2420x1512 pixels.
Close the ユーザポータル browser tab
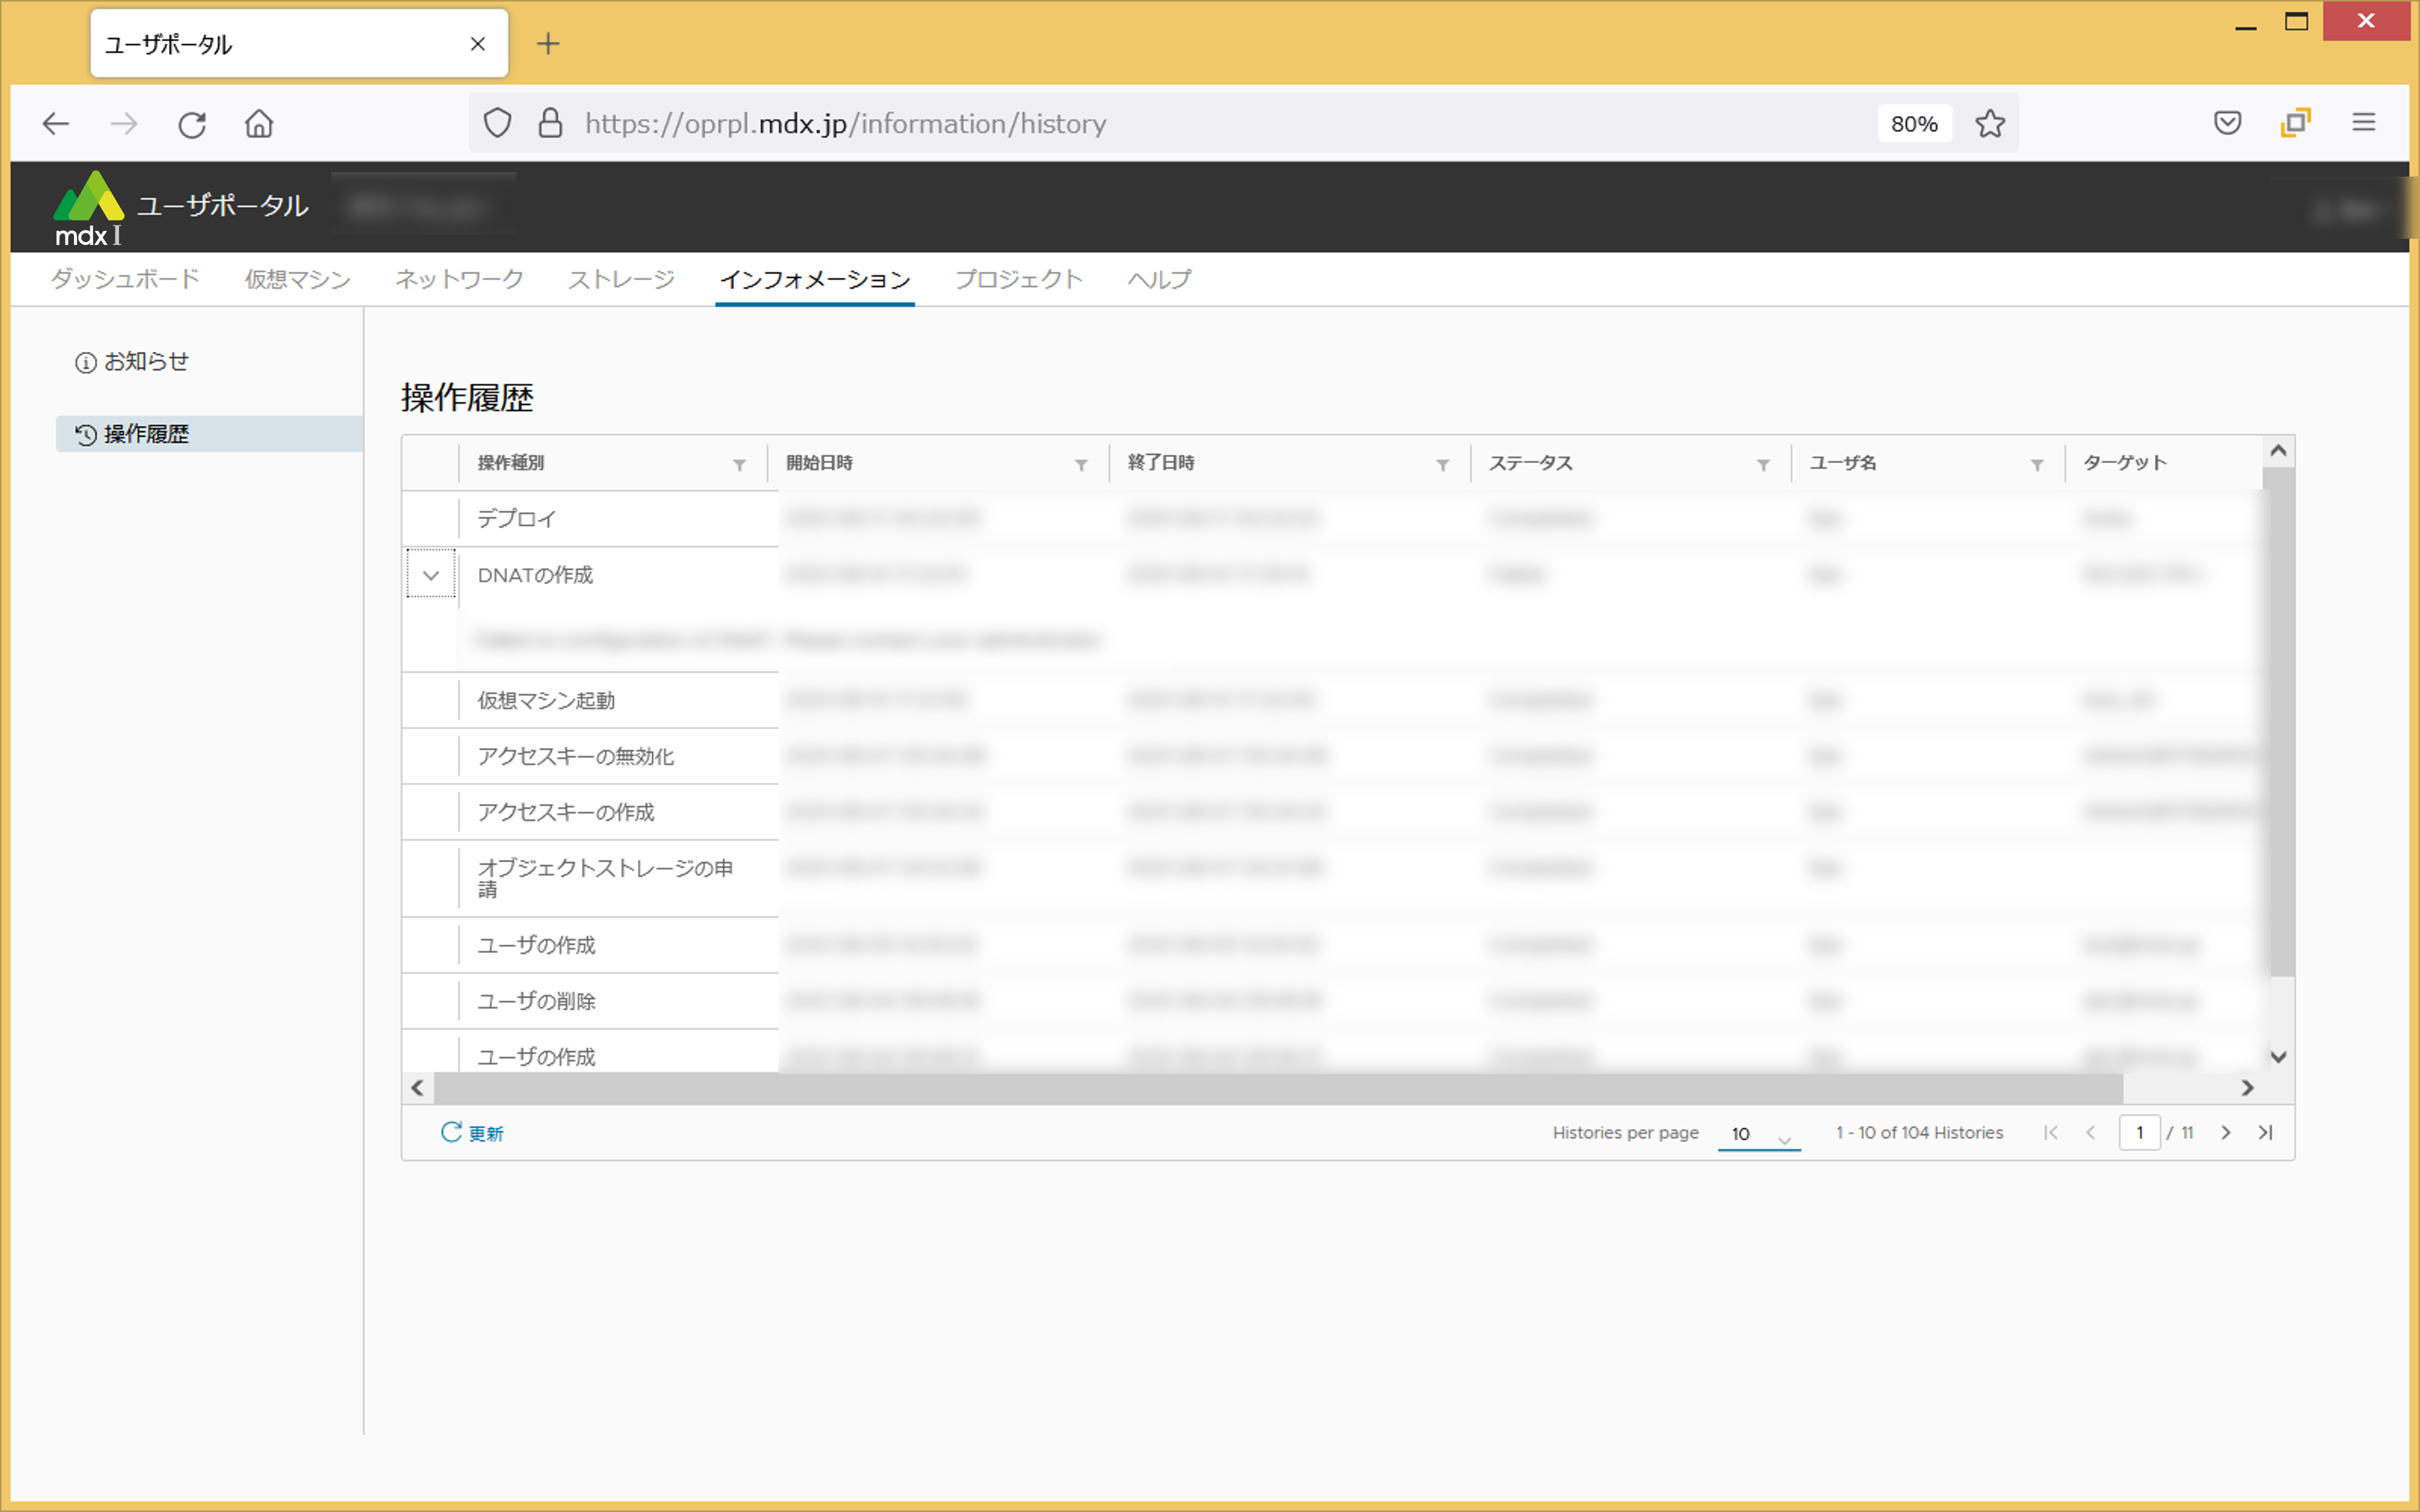click(478, 43)
